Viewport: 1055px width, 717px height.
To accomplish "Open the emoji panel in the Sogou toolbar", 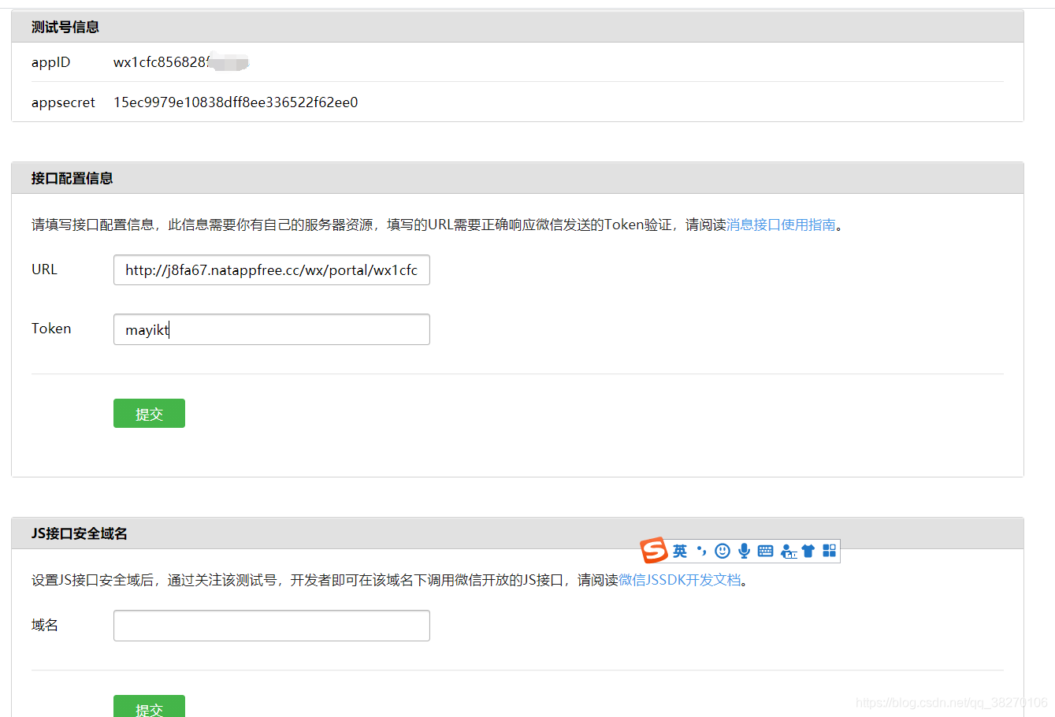I will coord(723,551).
